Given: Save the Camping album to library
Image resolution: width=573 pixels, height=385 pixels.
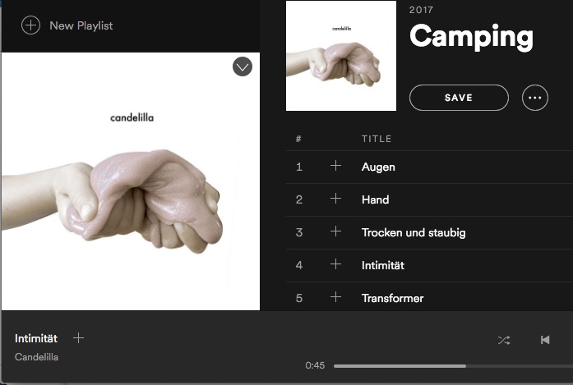Looking at the screenshot, I should tap(459, 98).
